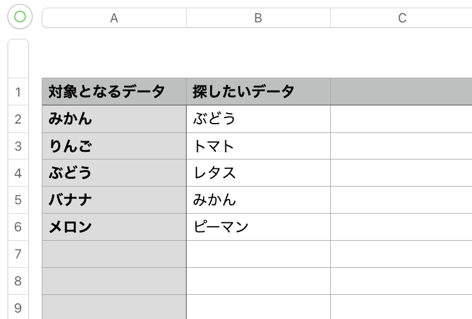Click the 探したいデータ header cell
472x319 pixels.
[x=258, y=92]
